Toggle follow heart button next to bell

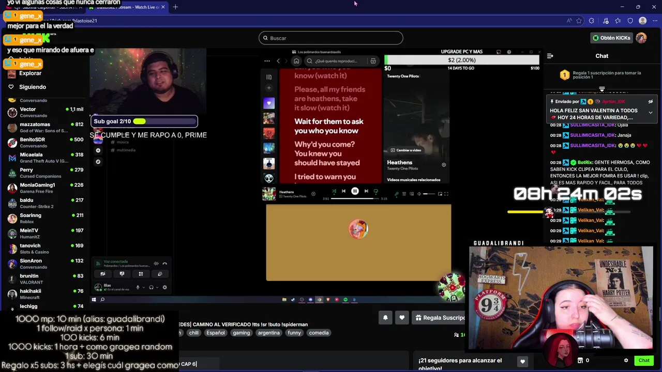(402, 318)
